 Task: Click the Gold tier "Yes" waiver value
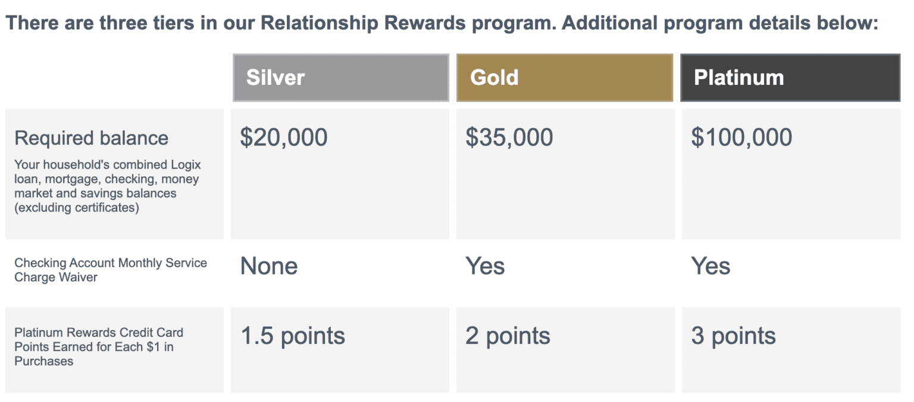(485, 266)
